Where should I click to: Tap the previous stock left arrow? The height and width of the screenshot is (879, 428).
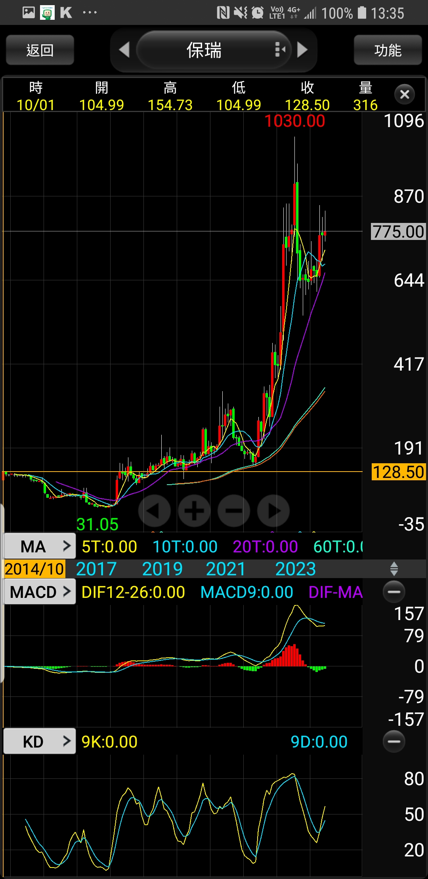click(124, 50)
